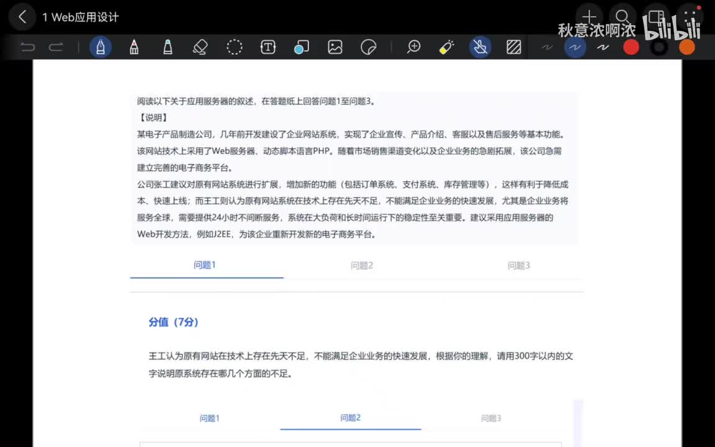Click the question text starting 王工认为原有网站
Viewport: 715px width, 447px height.
(360, 365)
